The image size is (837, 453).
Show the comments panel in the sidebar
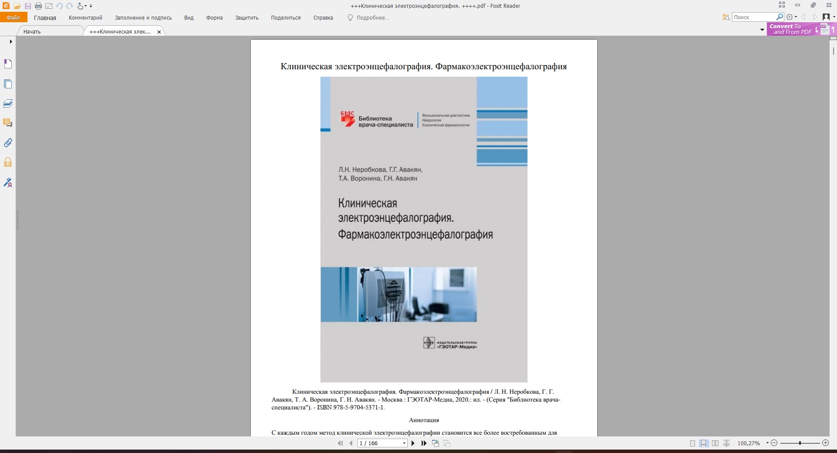[8, 123]
